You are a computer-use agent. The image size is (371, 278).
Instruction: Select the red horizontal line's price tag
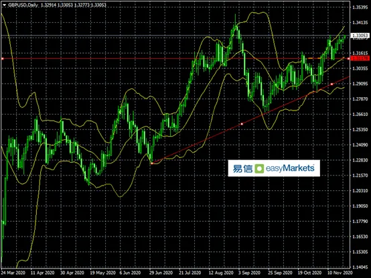tap(360, 58)
